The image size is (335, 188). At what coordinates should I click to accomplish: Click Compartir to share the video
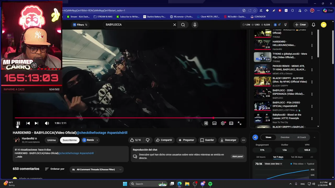tap(164, 140)
